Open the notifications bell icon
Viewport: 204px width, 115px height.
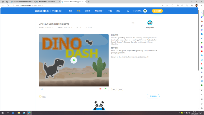pyautogui.click(x=128, y=11)
